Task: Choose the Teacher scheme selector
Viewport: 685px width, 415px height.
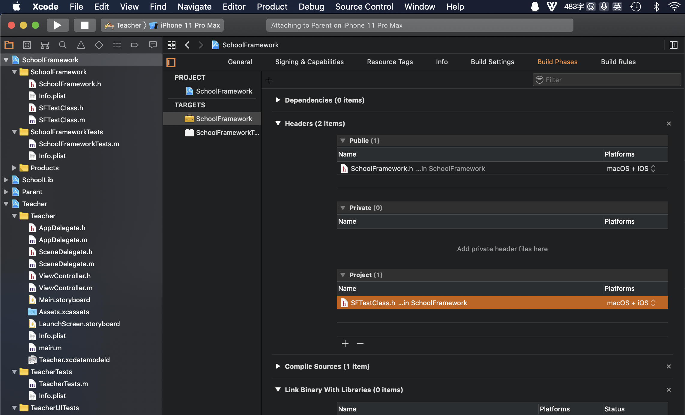Action: (123, 25)
